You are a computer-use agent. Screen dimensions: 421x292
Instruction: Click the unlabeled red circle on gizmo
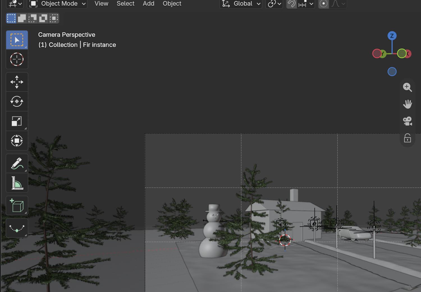click(377, 53)
